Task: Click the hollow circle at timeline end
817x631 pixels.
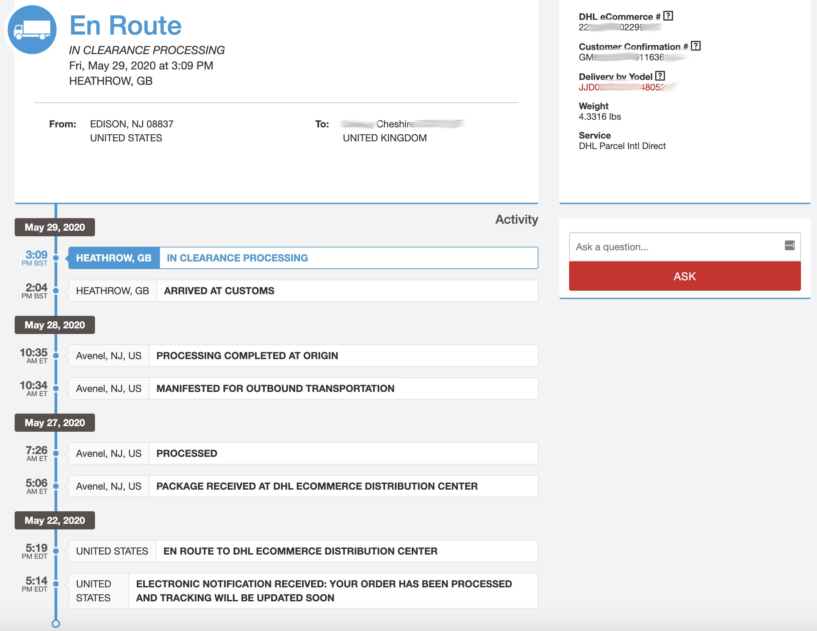Action: click(x=56, y=624)
